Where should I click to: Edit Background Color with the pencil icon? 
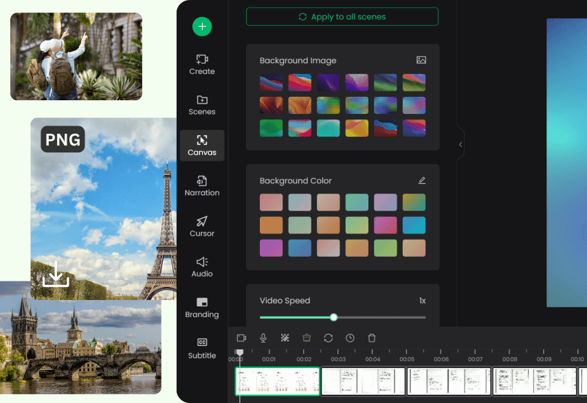coord(422,180)
